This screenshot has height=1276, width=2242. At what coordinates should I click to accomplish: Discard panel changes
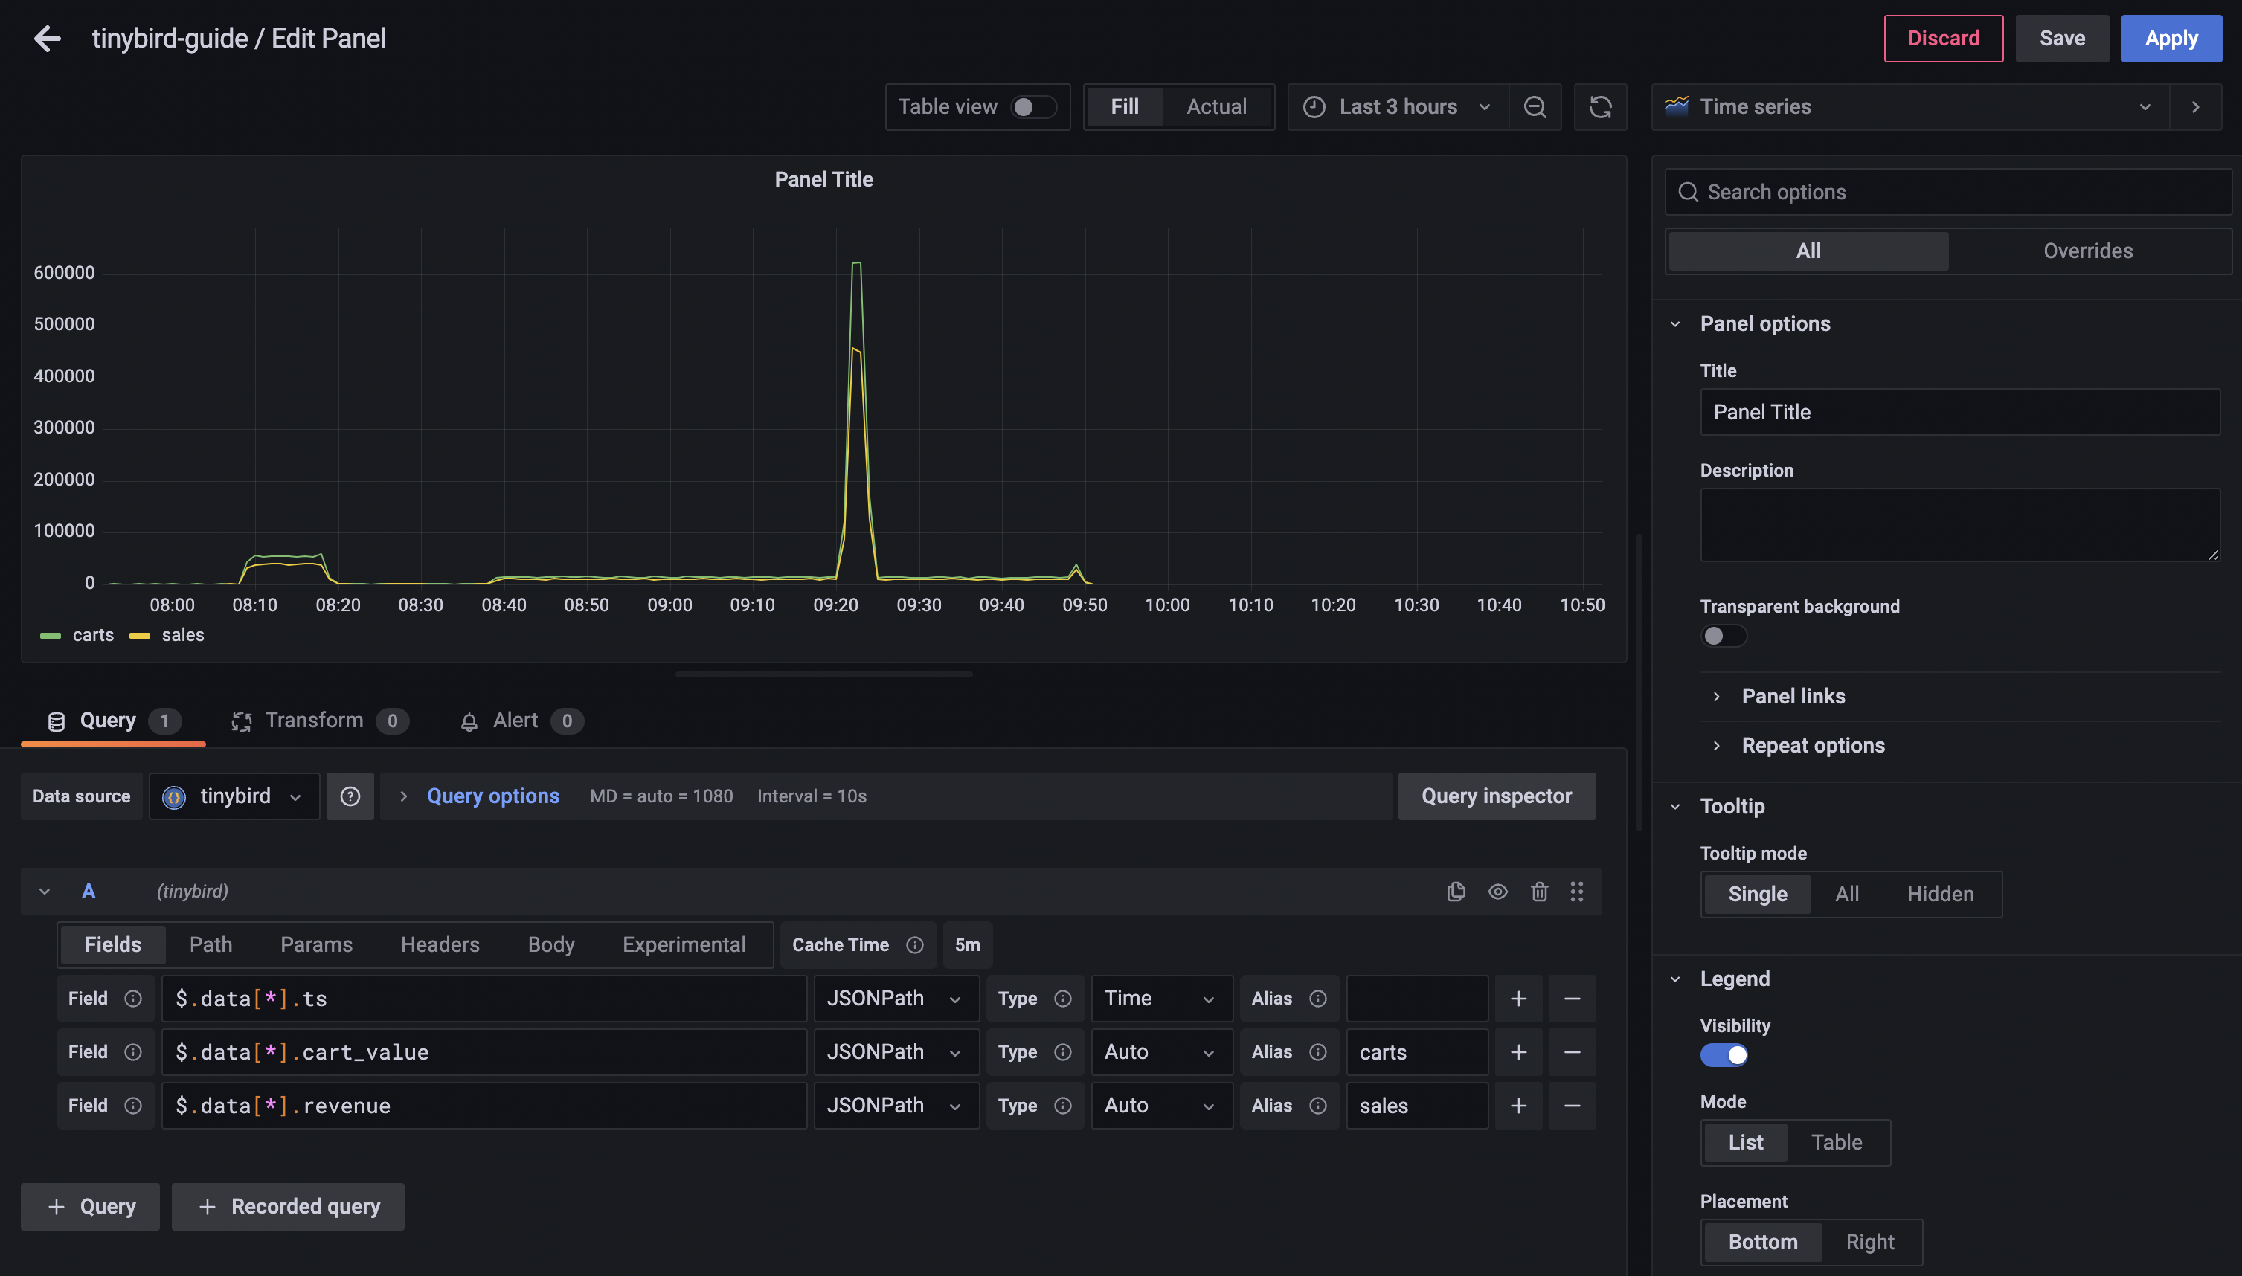pos(1943,39)
